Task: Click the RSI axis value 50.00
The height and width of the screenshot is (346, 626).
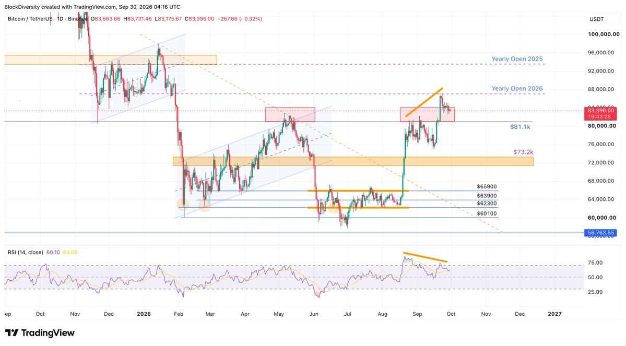Action: coord(595,277)
